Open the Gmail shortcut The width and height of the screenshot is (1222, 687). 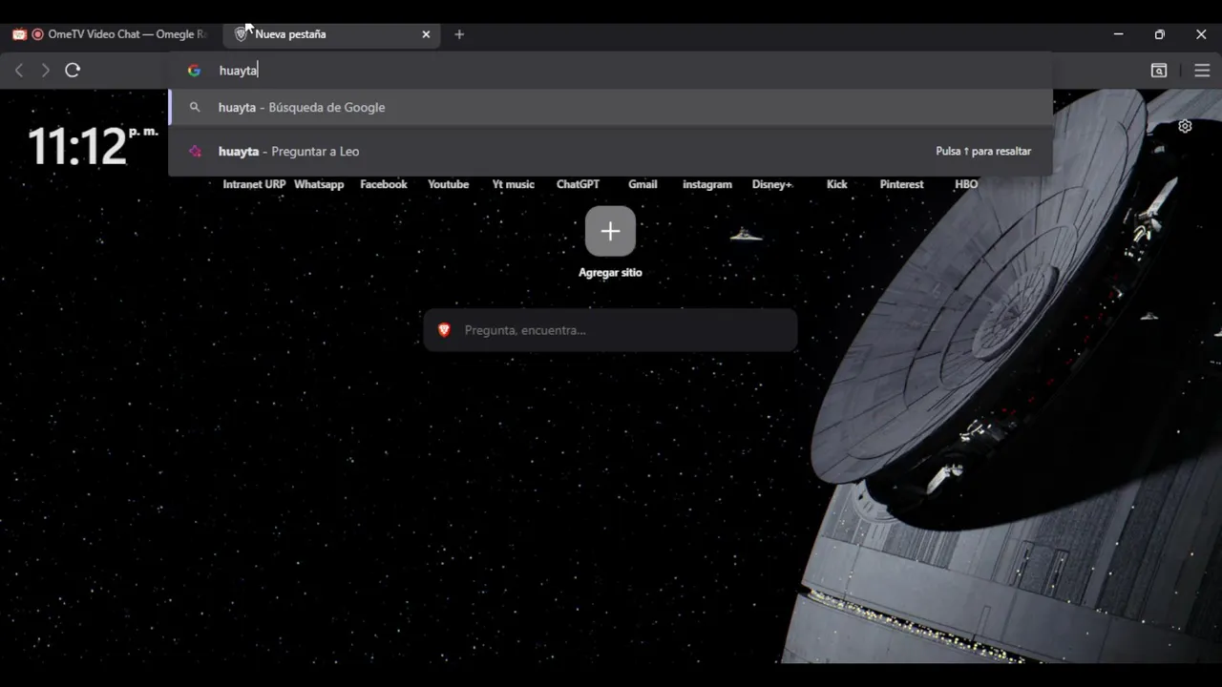643,184
